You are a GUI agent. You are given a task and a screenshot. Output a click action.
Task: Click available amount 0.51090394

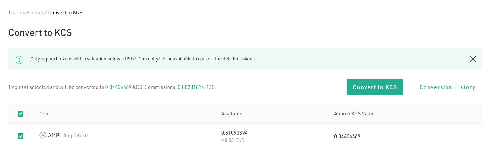tap(234, 133)
